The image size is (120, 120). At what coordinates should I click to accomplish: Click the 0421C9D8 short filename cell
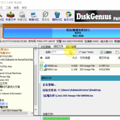(104, 69)
